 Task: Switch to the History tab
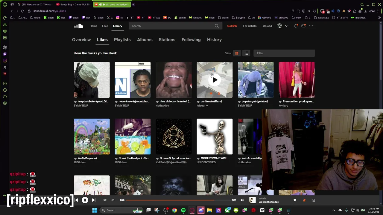click(214, 40)
